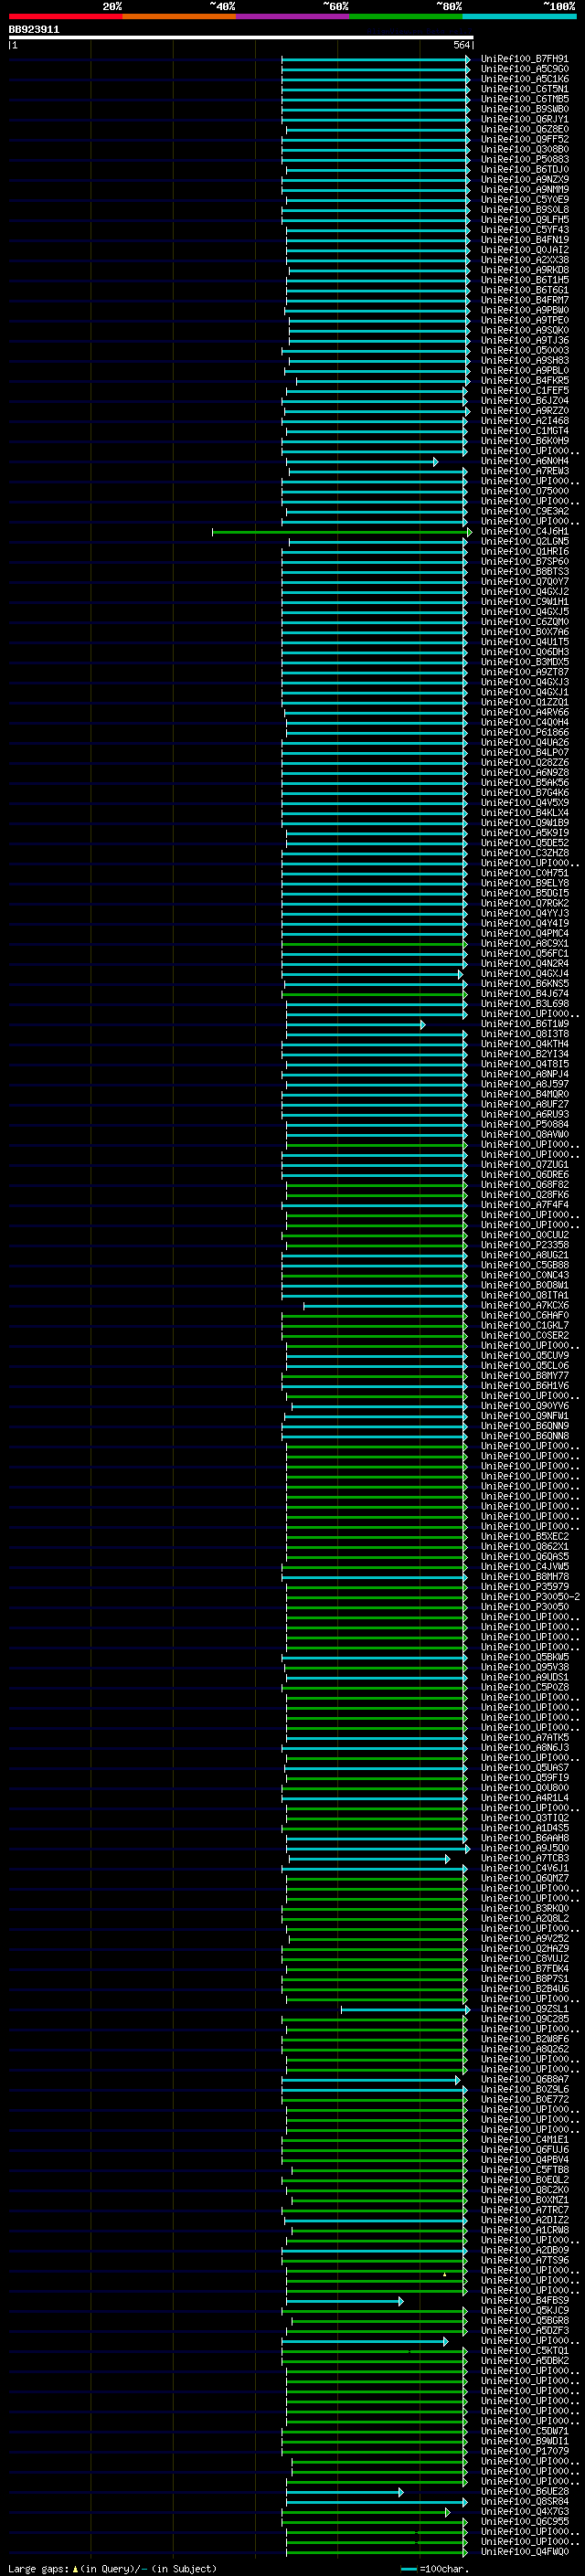
Task: Select the UniRef100_A2I468 label
Action: (x=524, y=422)
